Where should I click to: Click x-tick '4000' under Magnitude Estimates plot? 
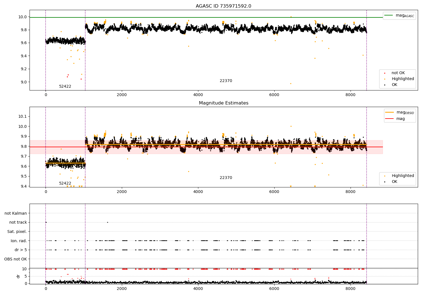[x=198, y=192]
